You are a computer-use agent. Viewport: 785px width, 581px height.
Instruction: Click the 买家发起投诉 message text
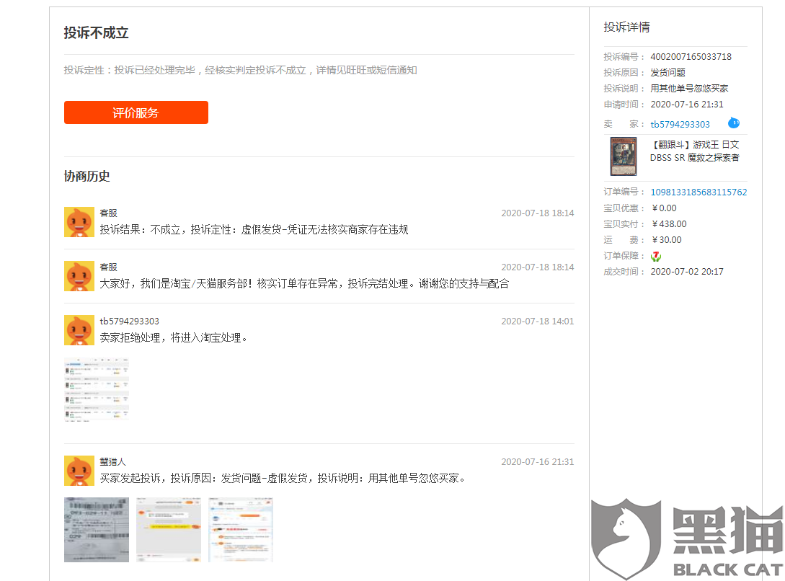283,479
